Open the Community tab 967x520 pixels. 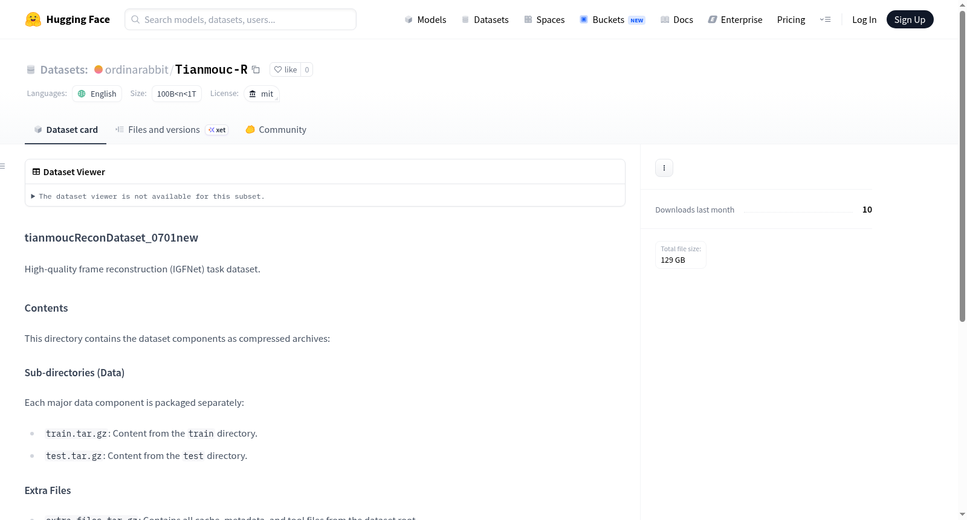click(276, 129)
